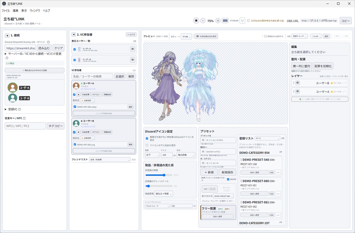The image size is (355, 233).
Task: Click the 読み込む button
Action: 44,48
